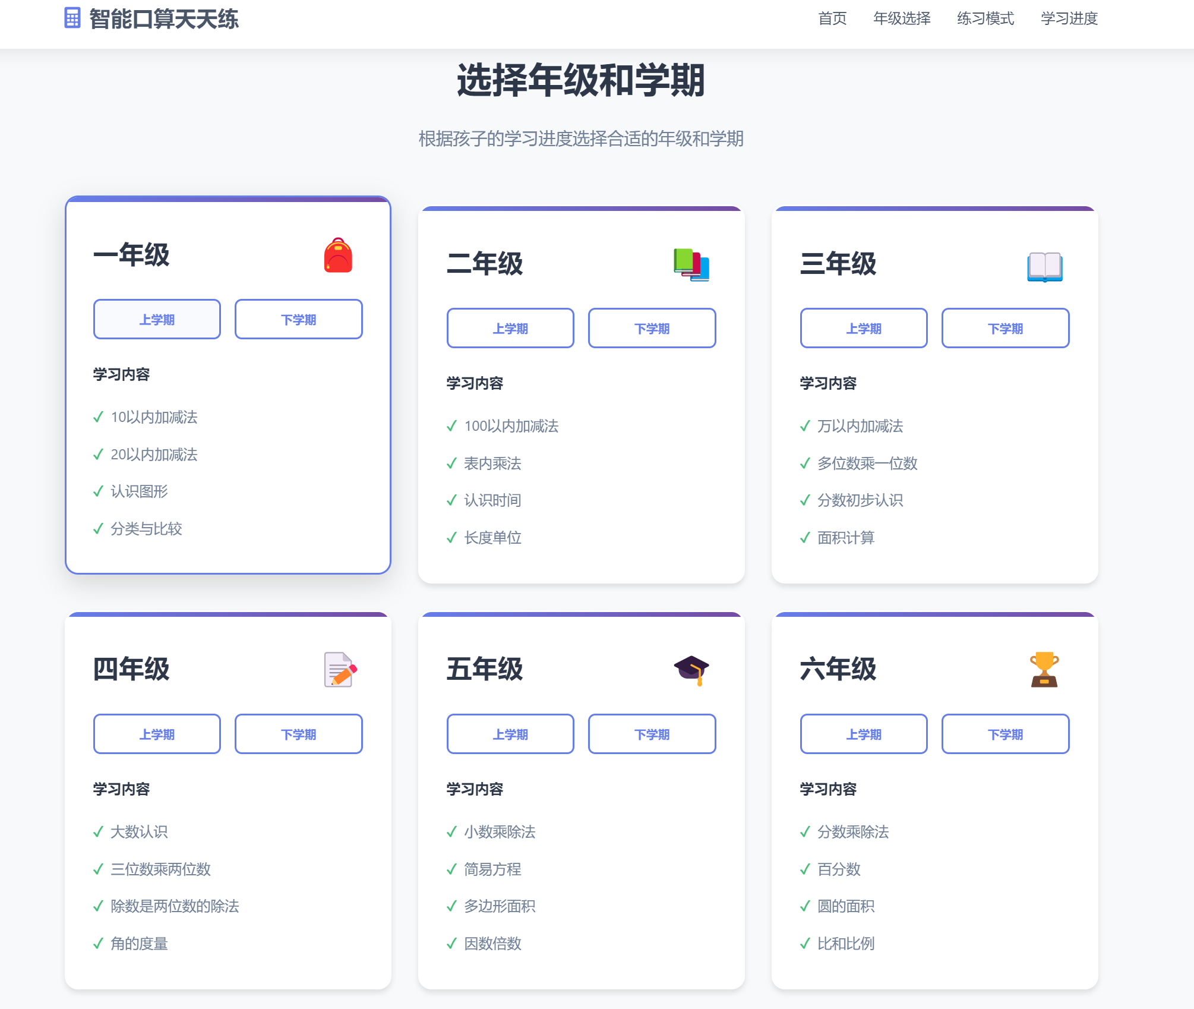This screenshot has width=1194, height=1009.
Task: Switch 一年级 to 下学期
Action: 298,319
